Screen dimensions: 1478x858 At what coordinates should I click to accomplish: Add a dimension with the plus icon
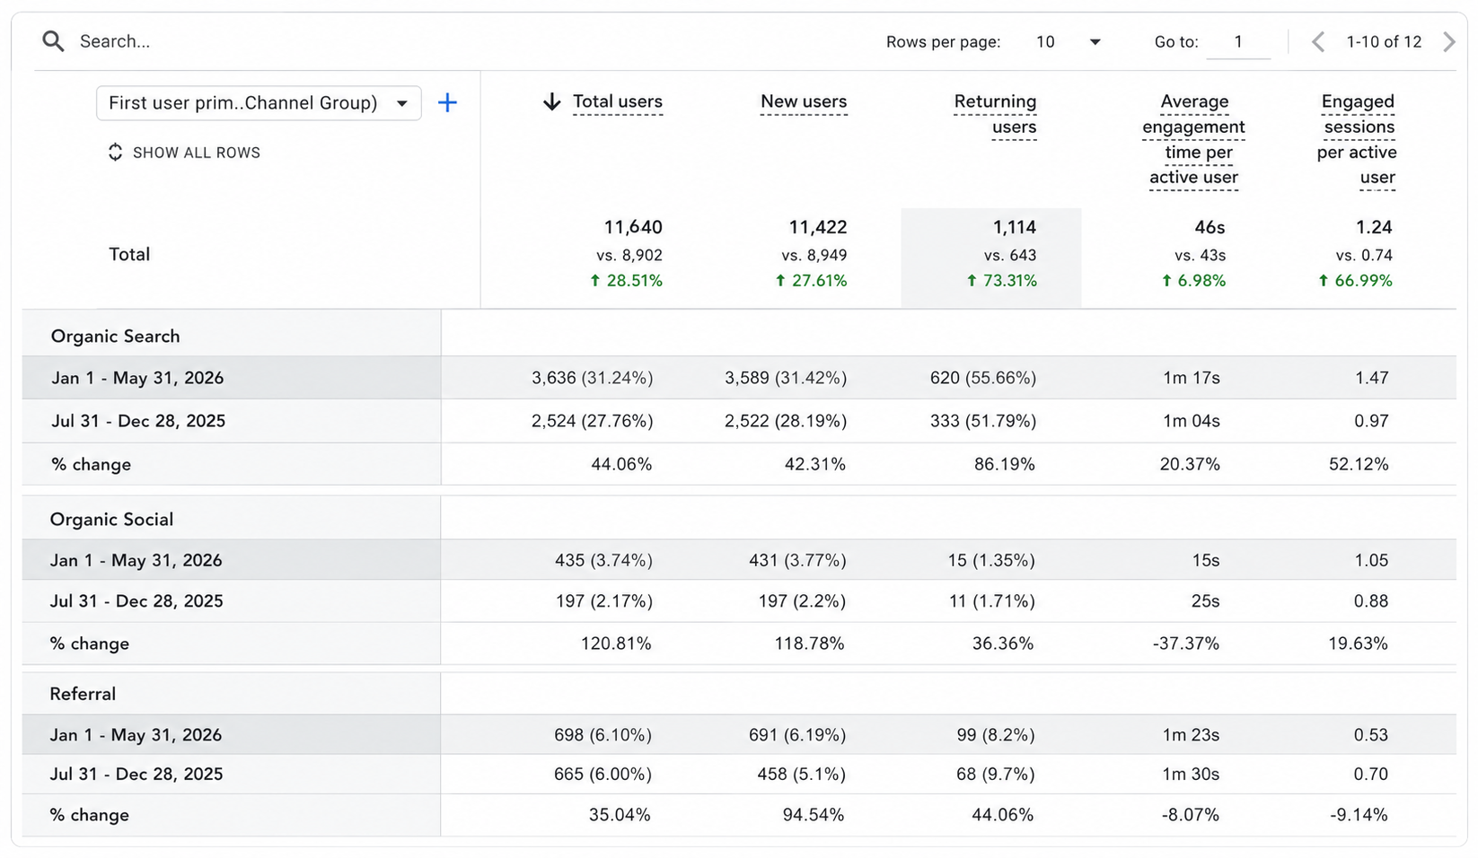coord(447,102)
